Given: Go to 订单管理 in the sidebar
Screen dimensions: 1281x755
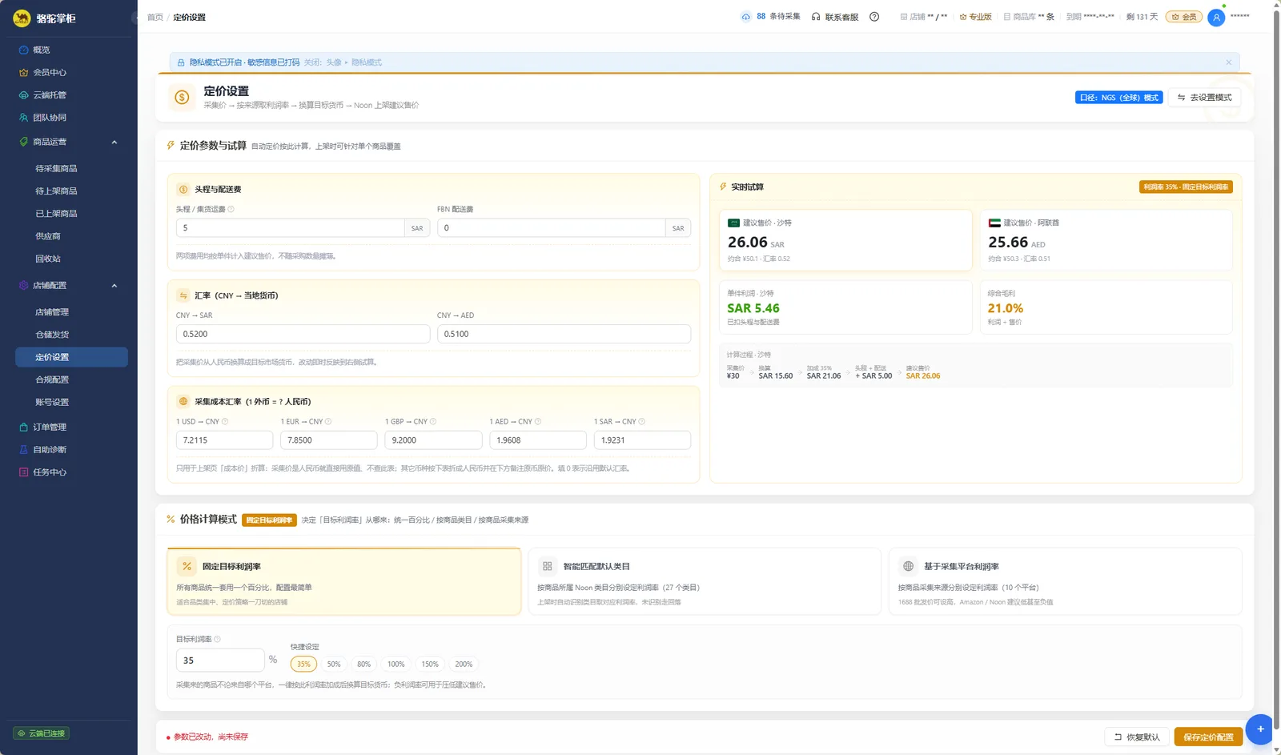Looking at the screenshot, I should coord(50,427).
